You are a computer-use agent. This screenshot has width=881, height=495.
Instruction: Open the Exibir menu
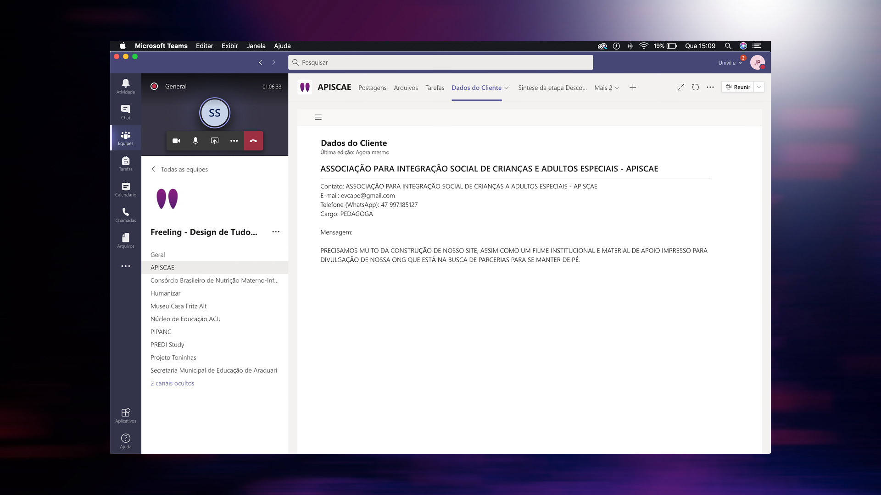[x=229, y=46]
